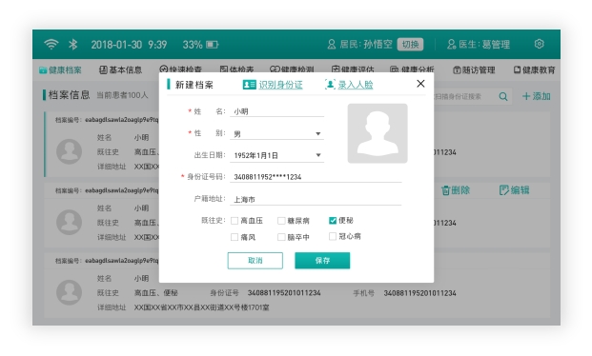Open settings gear icon in top bar

(540, 44)
